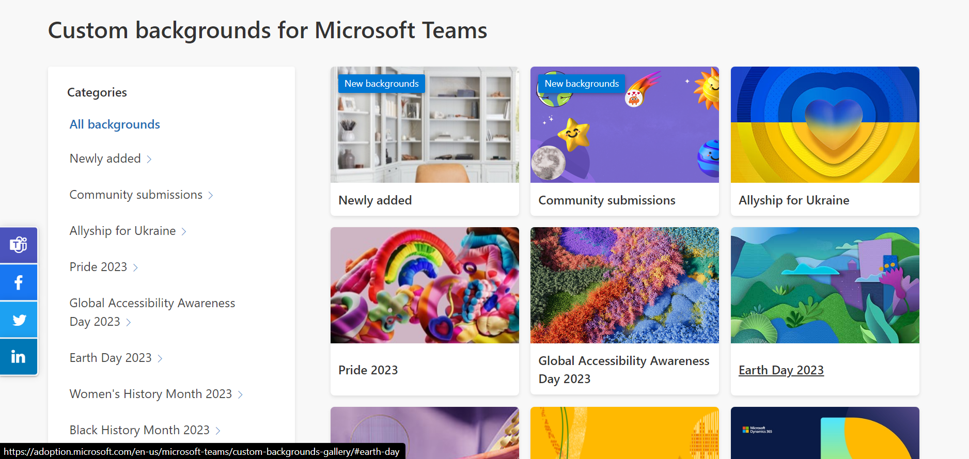Click the underlined Earth Day 2023 card title
This screenshot has width=969, height=459.
[781, 370]
